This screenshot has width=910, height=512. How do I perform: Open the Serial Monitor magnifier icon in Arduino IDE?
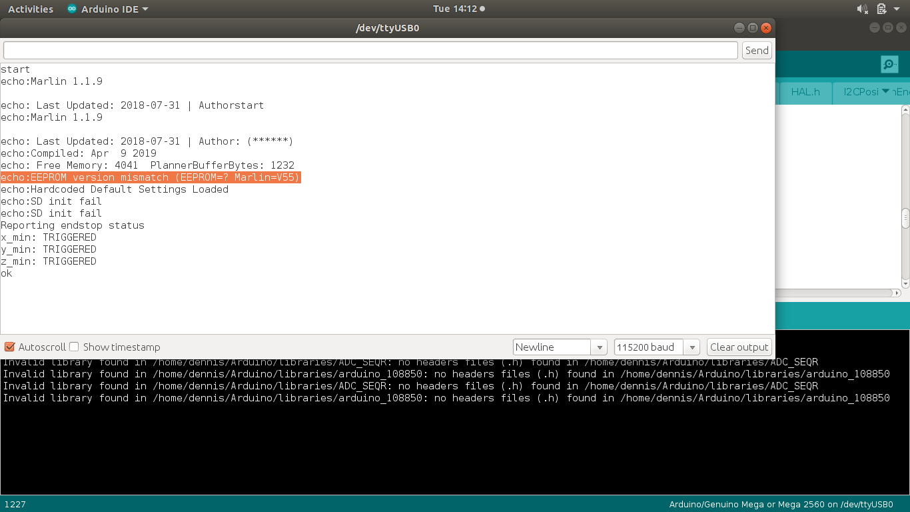[889, 65]
